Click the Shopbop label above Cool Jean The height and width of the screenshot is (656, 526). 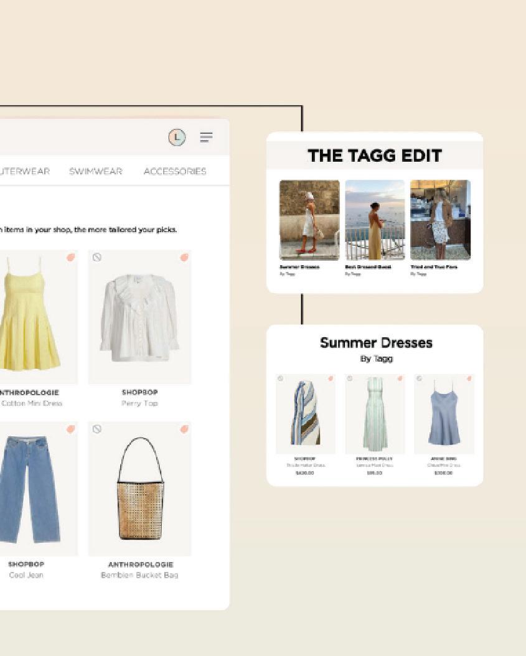(26, 565)
